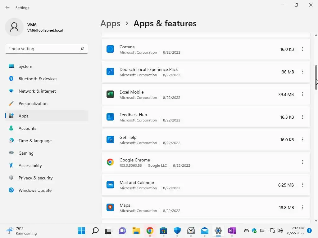Open Privacy & security settings
This screenshot has width=318, height=238.
coord(47,178)
